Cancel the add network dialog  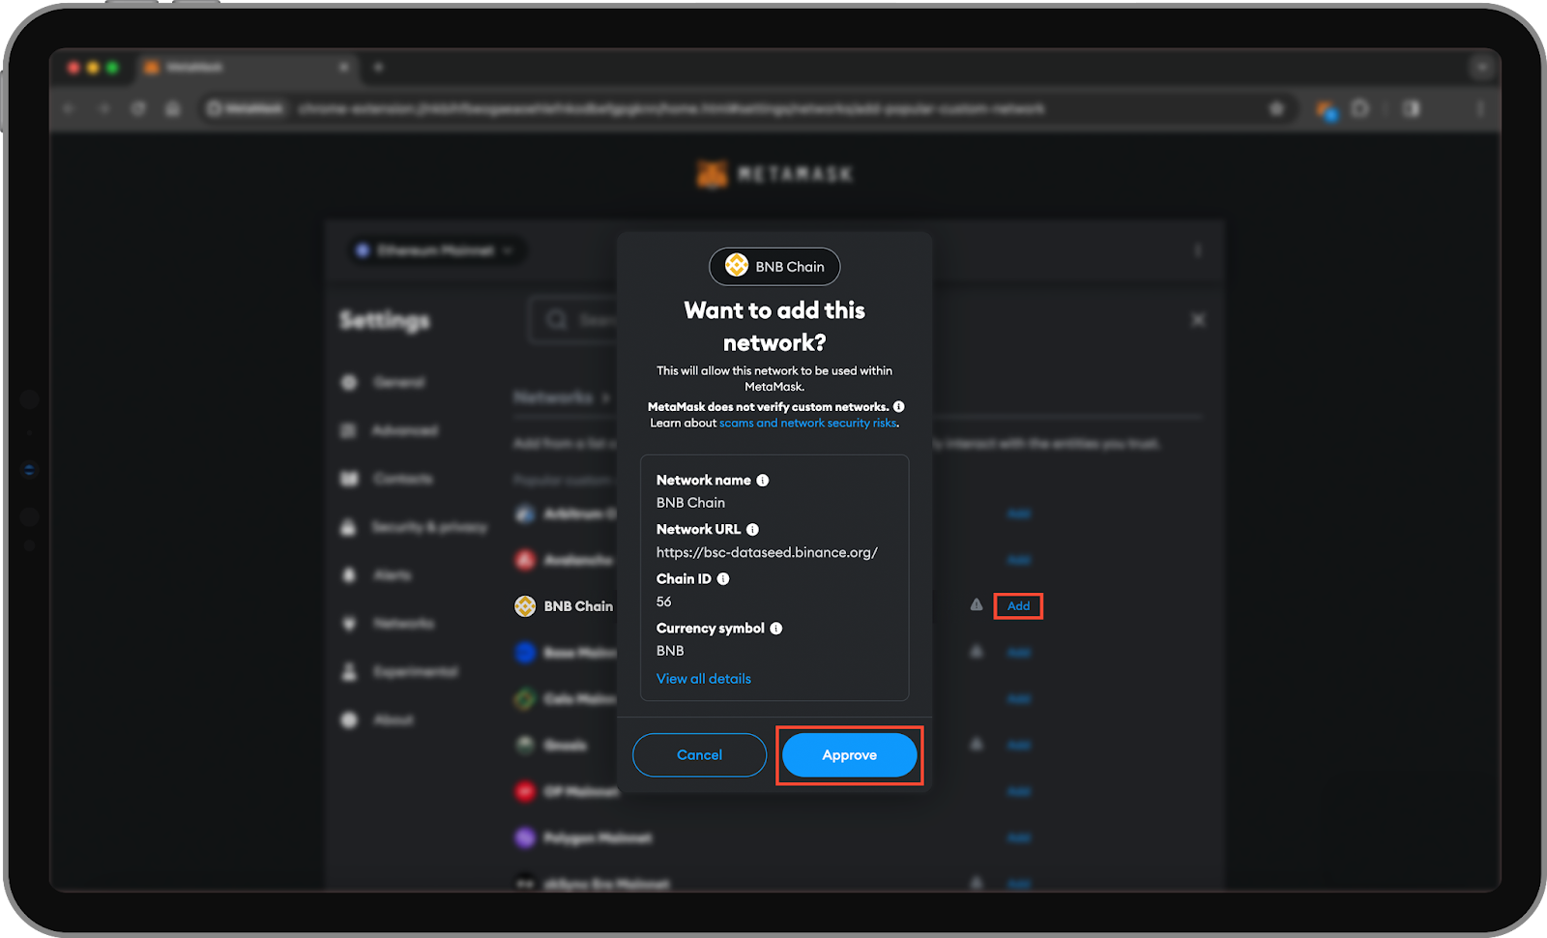(699, 755)
